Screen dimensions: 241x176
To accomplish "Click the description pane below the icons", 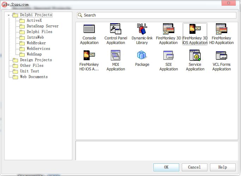I will (x=157, y=150).
